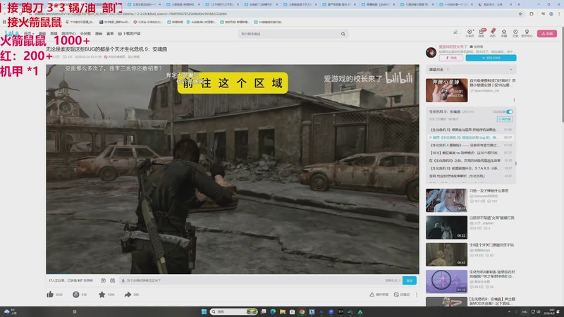Click the 充电 charge button
The image size is (564, 317).
451,58
